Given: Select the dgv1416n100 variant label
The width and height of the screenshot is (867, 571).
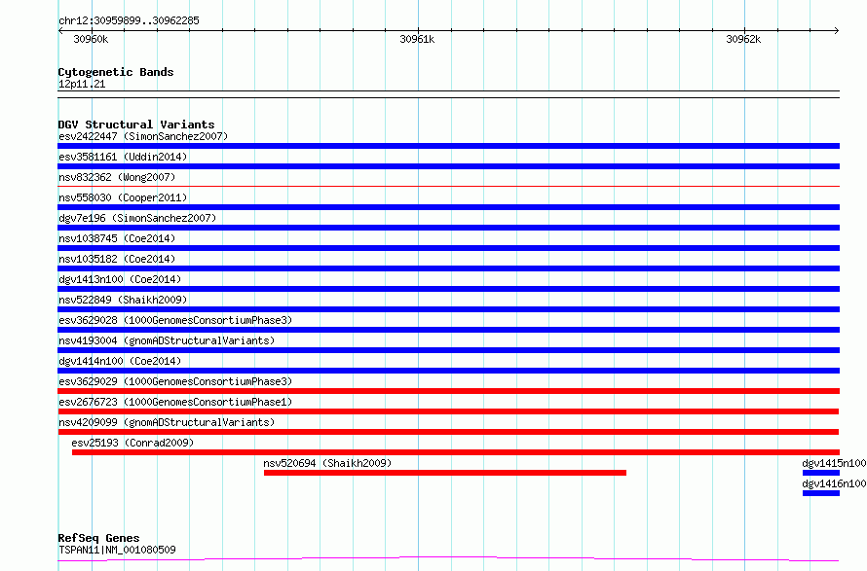Looking at the screenshot, I should point(835,483).
